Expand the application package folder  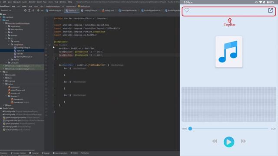[6, 26]
